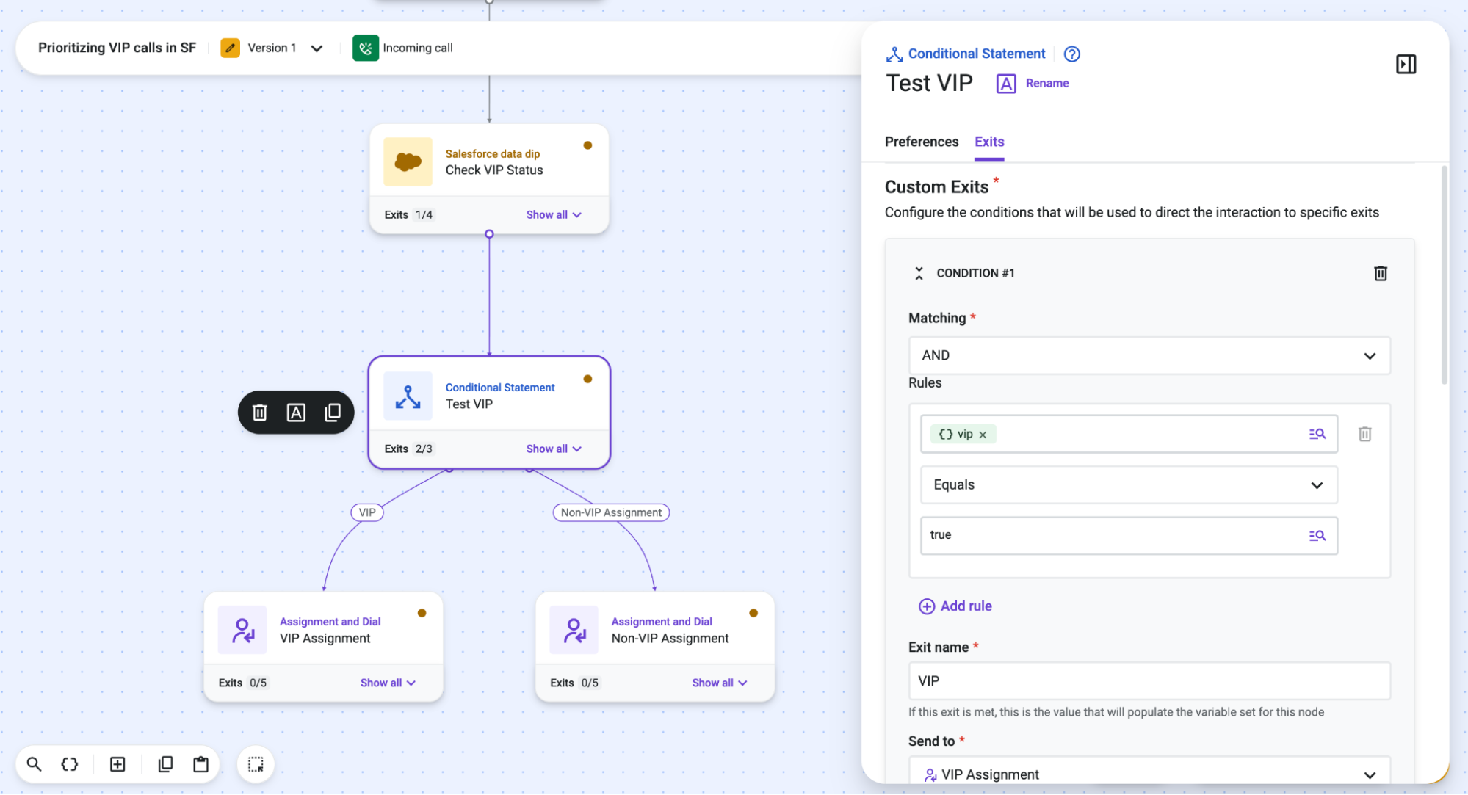Click paste clipboard icon in bottom toolbar

200,764
